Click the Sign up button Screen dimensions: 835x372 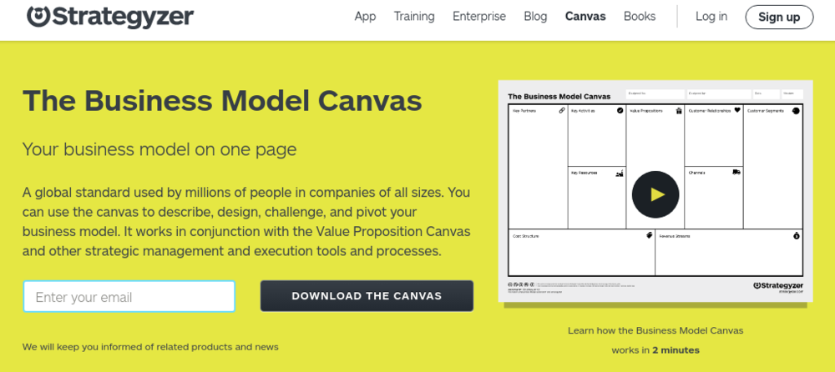tap(779, 17)
